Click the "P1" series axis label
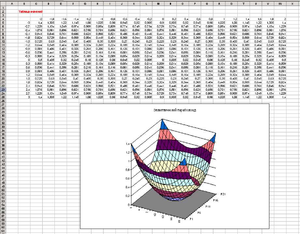This screenshot has width=300, height=234. click(x=192, y=220)
